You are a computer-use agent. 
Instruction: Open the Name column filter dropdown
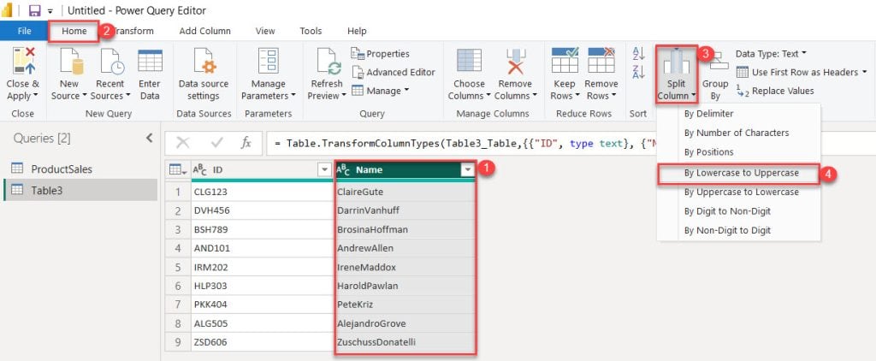[x=468, y=170]
